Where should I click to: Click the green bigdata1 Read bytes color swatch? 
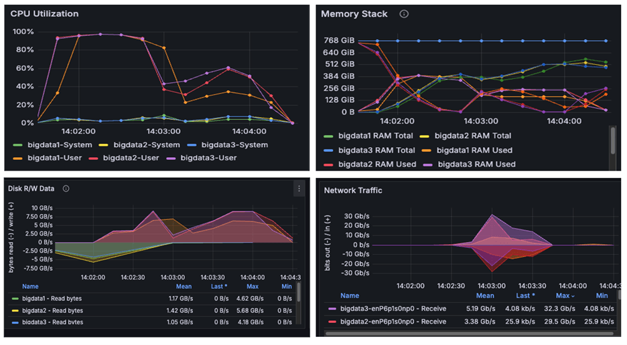click(16, 299)
